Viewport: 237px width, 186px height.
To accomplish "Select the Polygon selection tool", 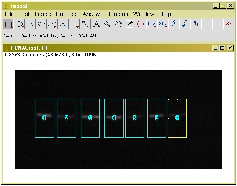I will click(x=30, y=24).
